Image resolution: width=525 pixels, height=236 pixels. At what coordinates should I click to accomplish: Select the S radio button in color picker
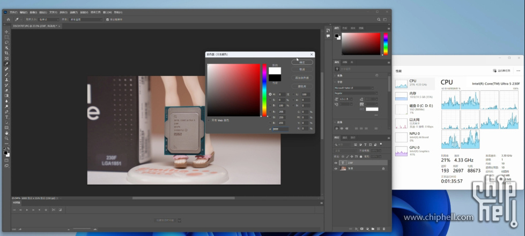point(270,100)
